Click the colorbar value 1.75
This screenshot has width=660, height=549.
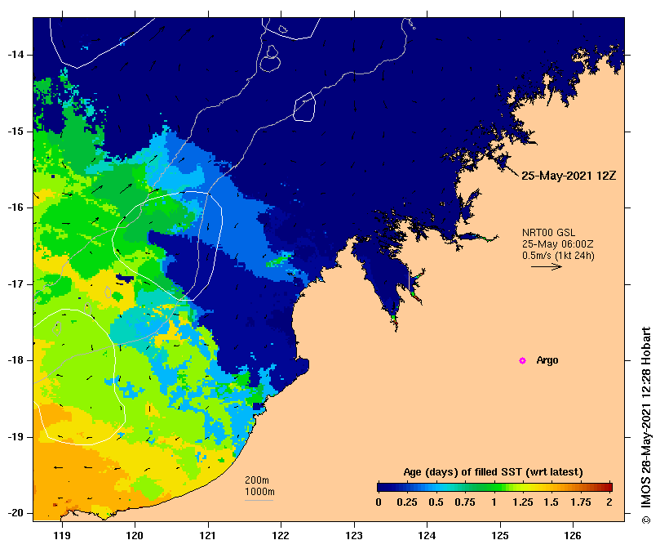pos(580,502)
